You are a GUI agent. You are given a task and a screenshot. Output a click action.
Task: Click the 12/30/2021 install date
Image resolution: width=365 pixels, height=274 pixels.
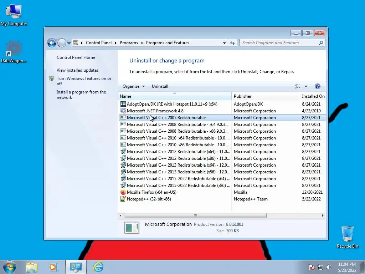point(312,192)
